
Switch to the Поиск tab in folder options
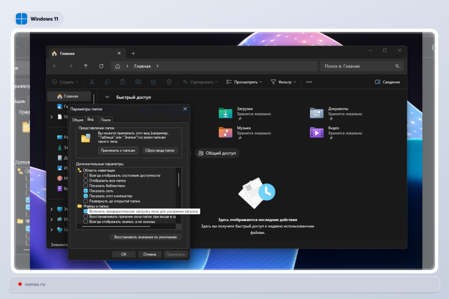(106, 120)
